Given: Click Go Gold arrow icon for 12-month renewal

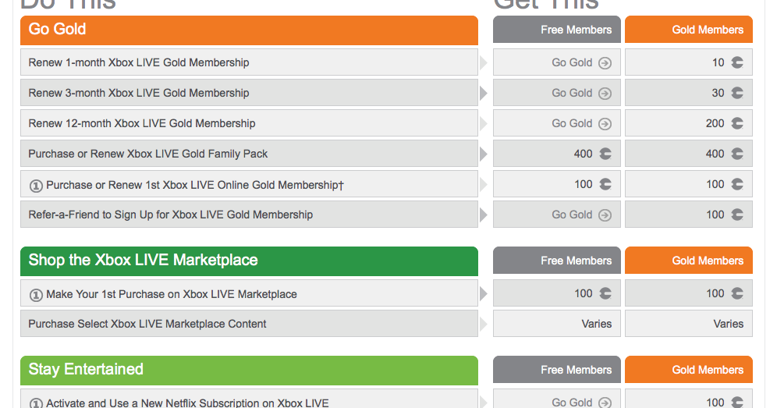Looking at the screenshot, I should point(605,124).
